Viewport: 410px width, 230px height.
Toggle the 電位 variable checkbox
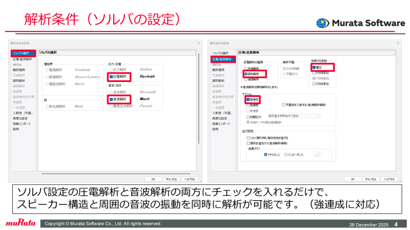[313, 68]
